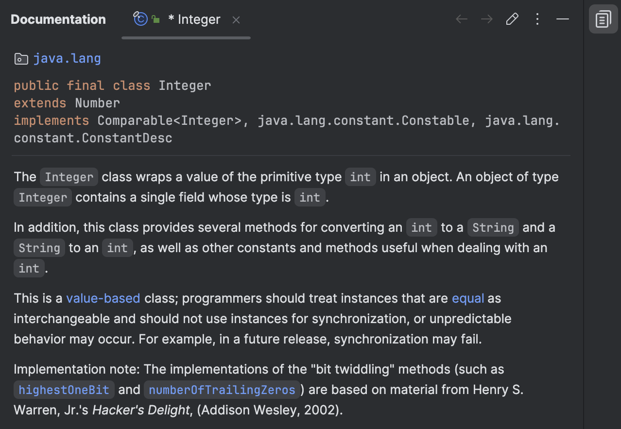
Task: Click the String code chip
Action: (x=493, y=227)
